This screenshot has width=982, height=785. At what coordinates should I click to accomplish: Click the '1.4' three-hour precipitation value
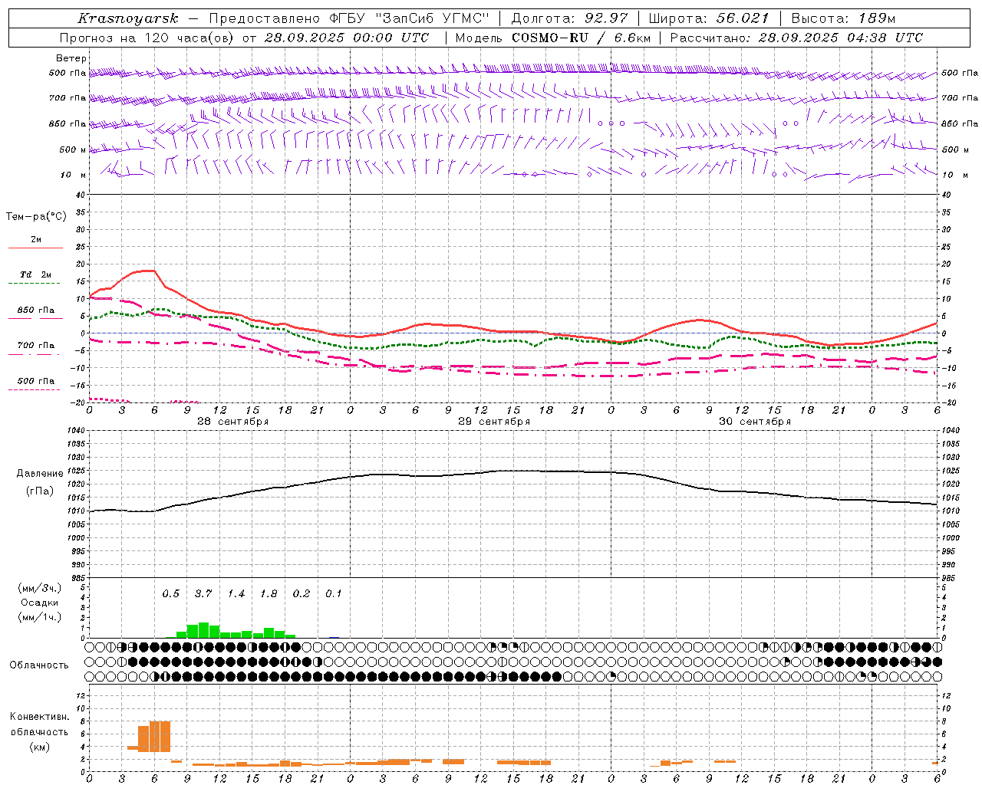click(x=236, y=594)
